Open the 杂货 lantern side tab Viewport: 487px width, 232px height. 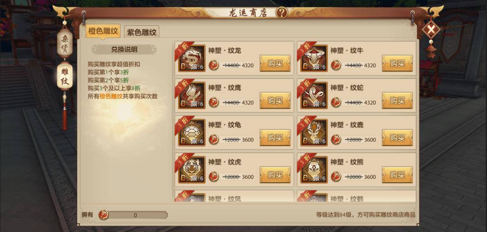64,43
